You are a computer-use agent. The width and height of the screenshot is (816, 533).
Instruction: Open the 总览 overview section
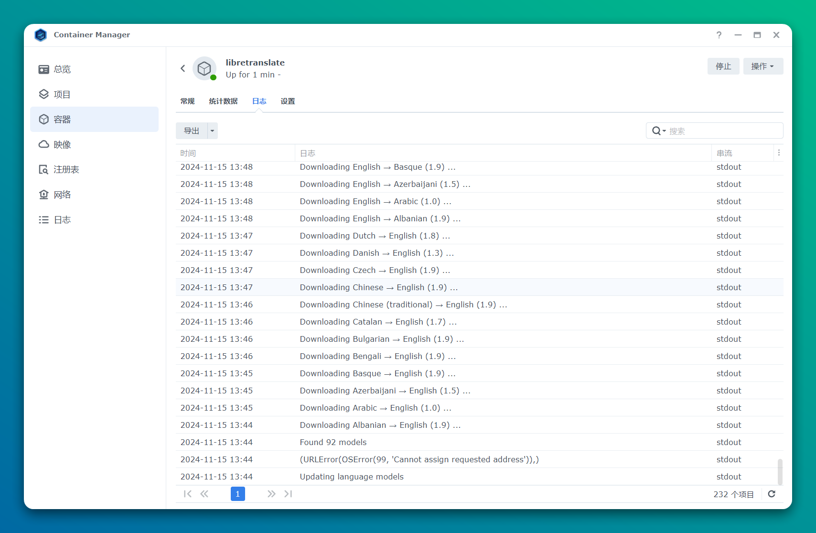click(94, 69)
